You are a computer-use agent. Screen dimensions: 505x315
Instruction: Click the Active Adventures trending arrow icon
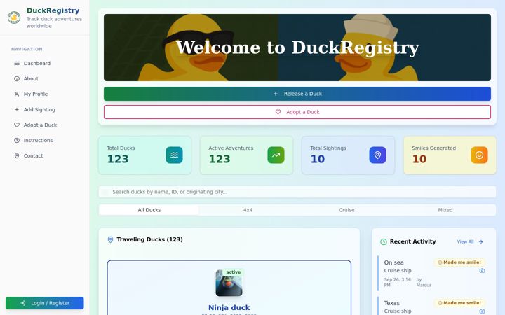click(x=276, y=155)
